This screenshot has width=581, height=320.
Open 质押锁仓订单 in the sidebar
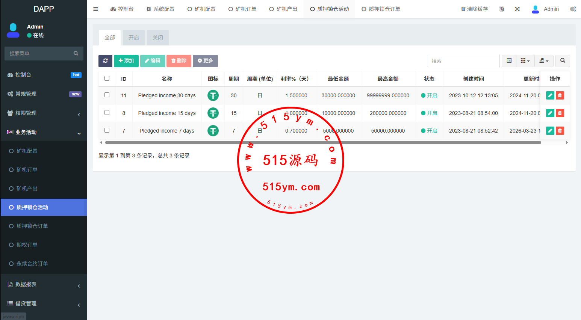tap(32, 226)
